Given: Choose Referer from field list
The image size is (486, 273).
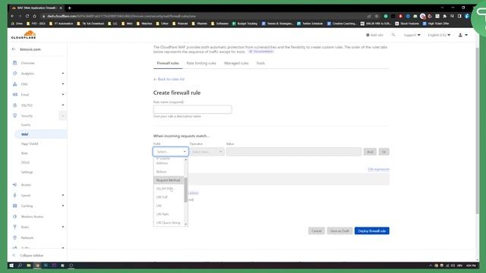Looking at the screenshot, I should click(x=169, y=171).
